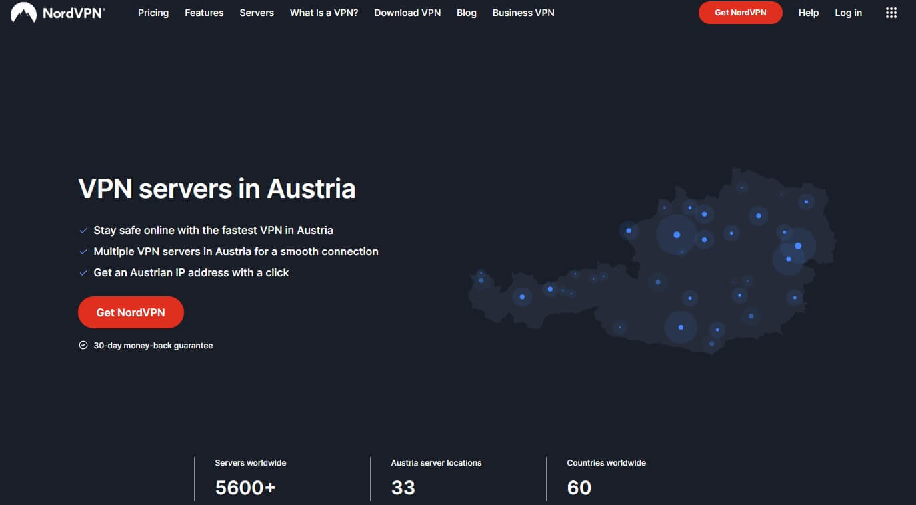
Task: Select Download VPN in the navigation
Action: (407, 13)
